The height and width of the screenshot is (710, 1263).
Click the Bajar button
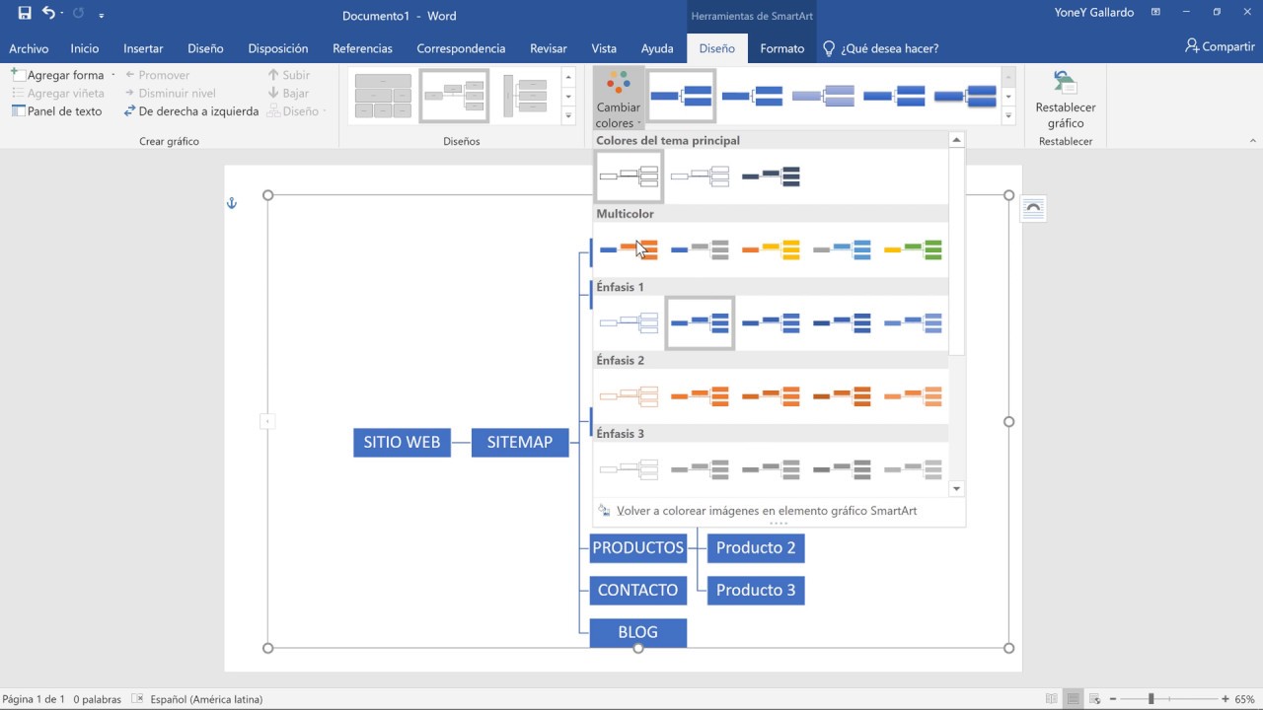289,93
